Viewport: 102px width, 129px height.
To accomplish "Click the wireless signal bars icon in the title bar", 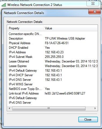I will click(x=4, y=5).
